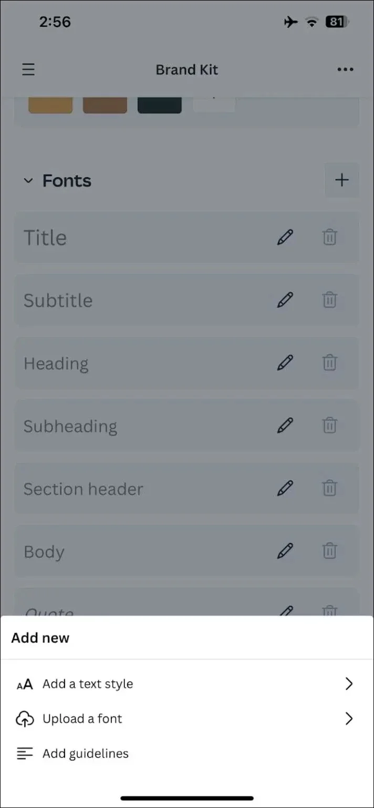Pick the dark navy color swatch

[x=160, y=104]
